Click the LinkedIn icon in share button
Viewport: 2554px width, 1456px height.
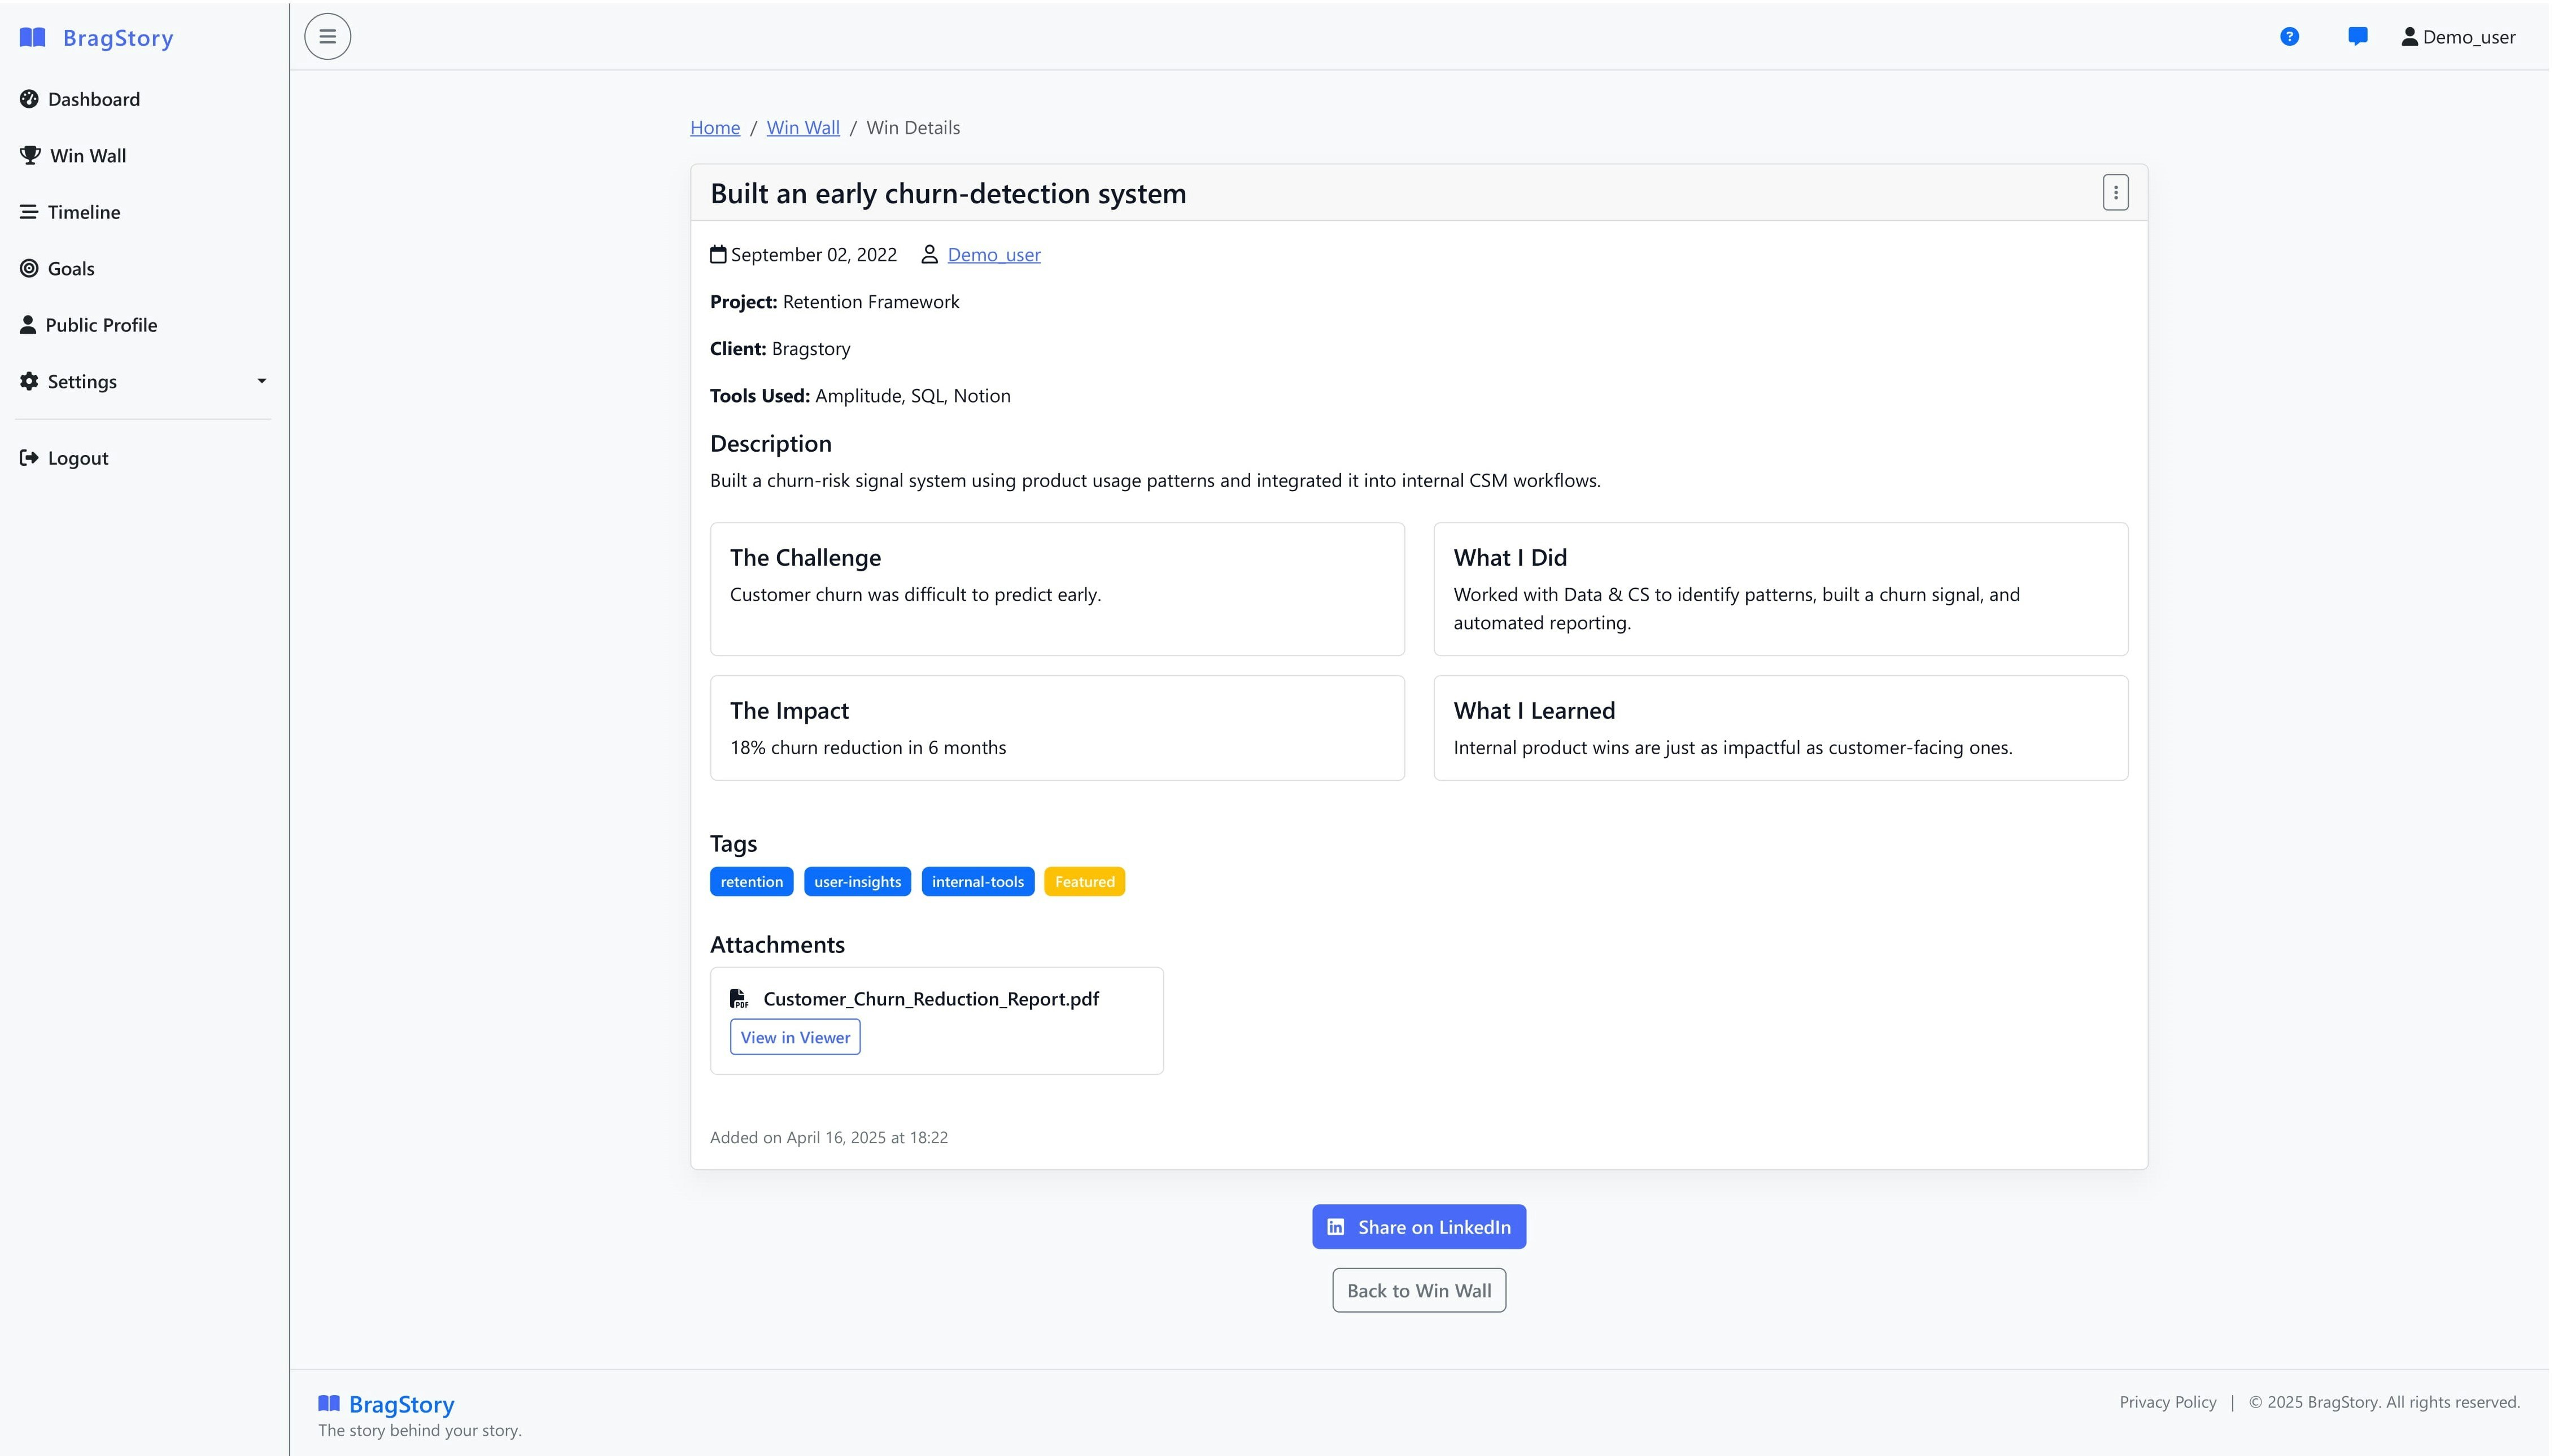[1335, 1227]
